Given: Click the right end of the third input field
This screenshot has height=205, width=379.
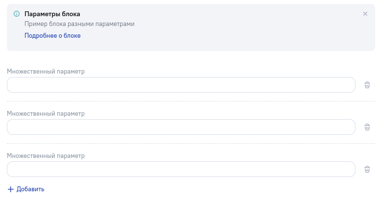Looking at the screenshot, I should [345, 169].
